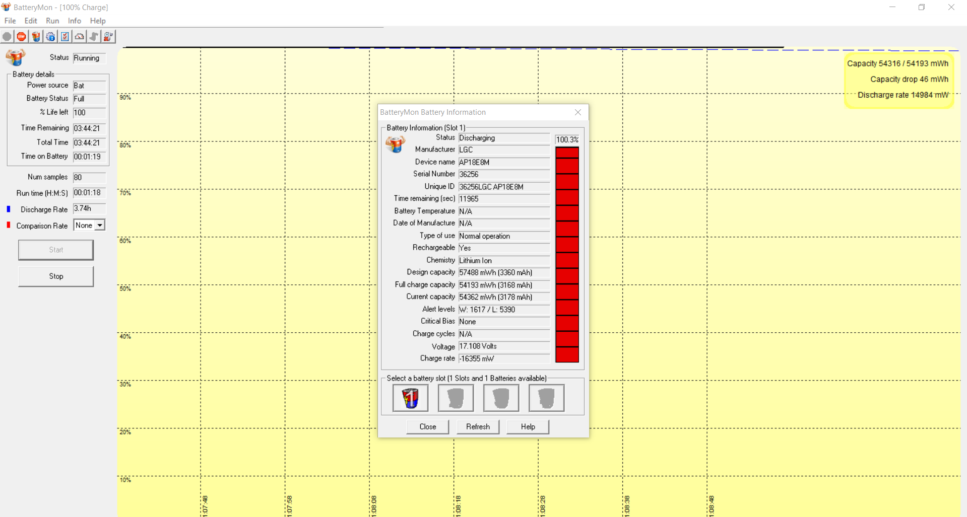
Task: Click the Current capacity value 54362 mWh
Action: pos(504,297)
